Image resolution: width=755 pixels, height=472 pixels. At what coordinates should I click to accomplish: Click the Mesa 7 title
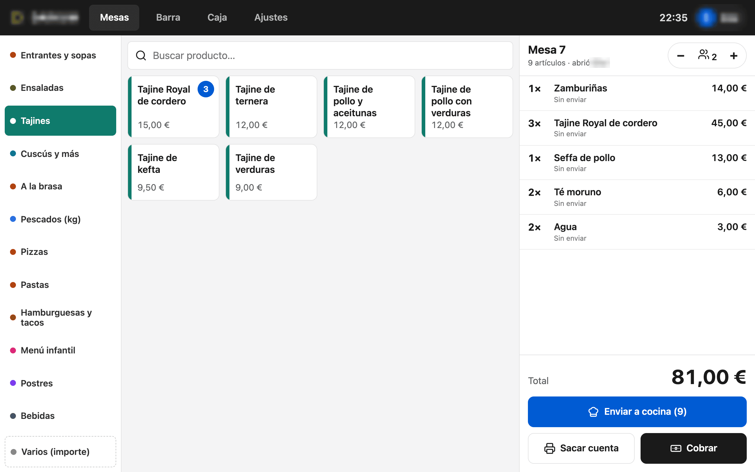[x=546, y=50]
